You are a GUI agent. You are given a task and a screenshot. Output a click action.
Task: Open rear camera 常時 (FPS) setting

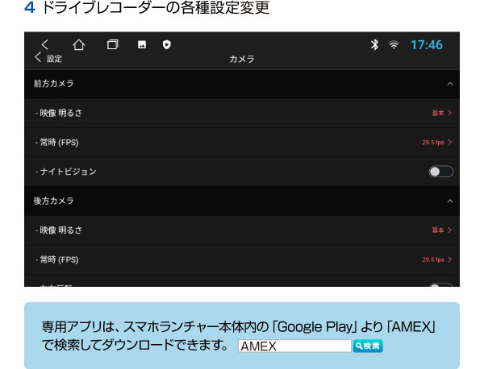click(242, 259)
